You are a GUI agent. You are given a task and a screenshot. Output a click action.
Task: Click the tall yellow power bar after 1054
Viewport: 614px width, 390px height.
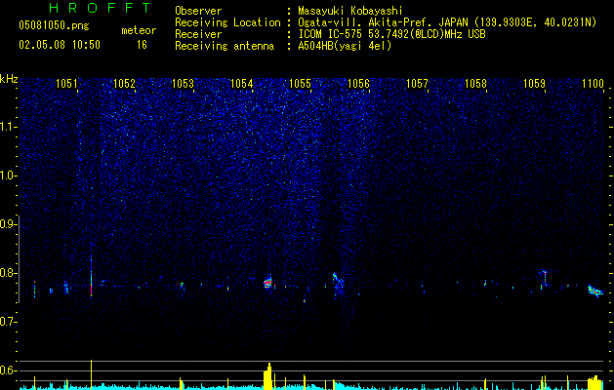point(267,376)
